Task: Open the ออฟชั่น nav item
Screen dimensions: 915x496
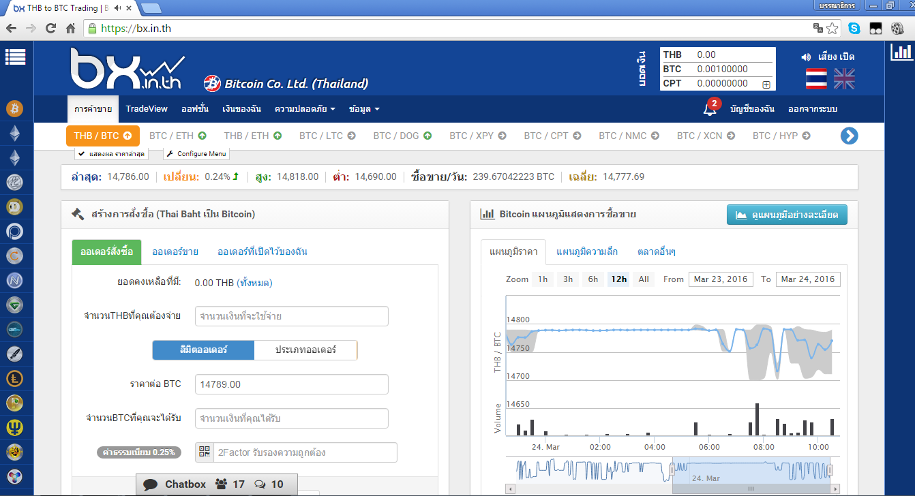Action: 195,109
